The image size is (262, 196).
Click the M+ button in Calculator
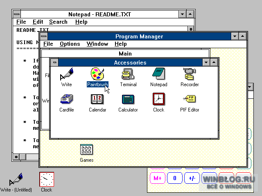[x=158, y=178]
